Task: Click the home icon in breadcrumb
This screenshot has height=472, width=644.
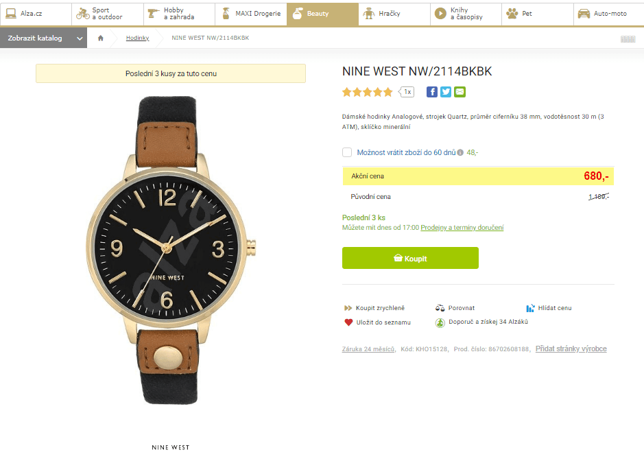Action: [x=101, y=38]
